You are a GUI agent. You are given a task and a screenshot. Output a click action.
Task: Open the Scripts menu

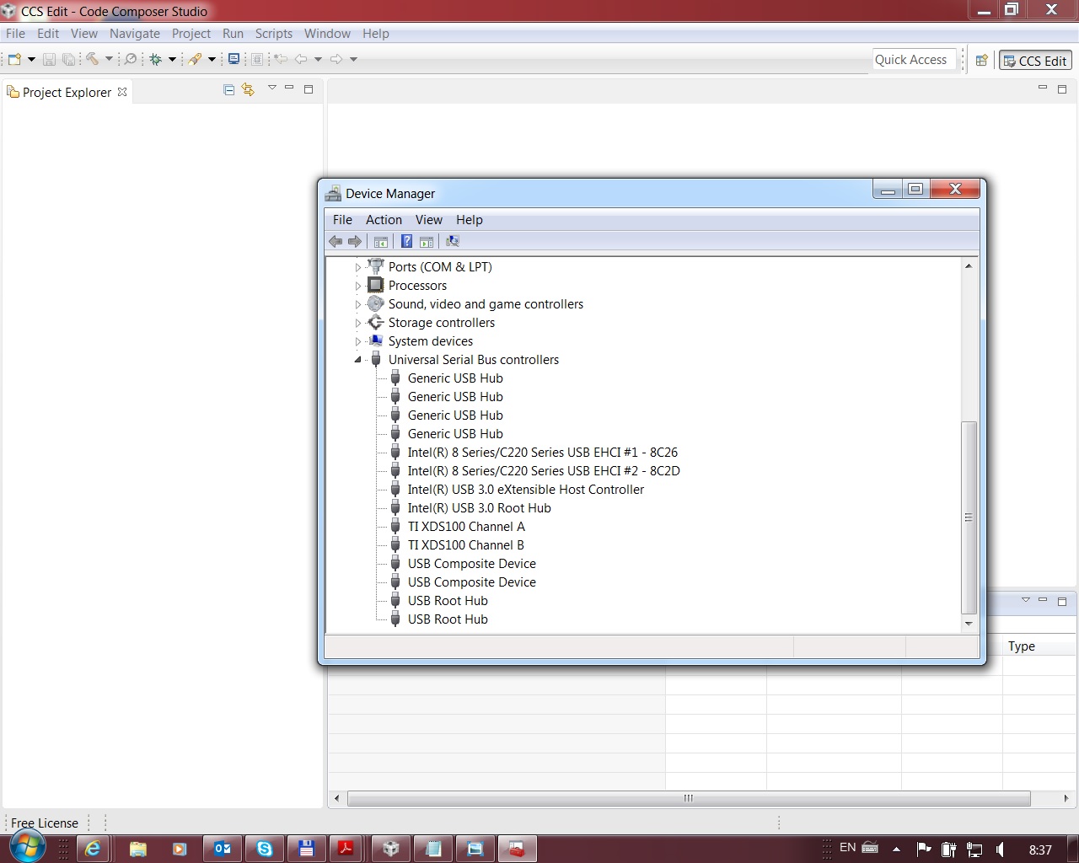point(274,34)
